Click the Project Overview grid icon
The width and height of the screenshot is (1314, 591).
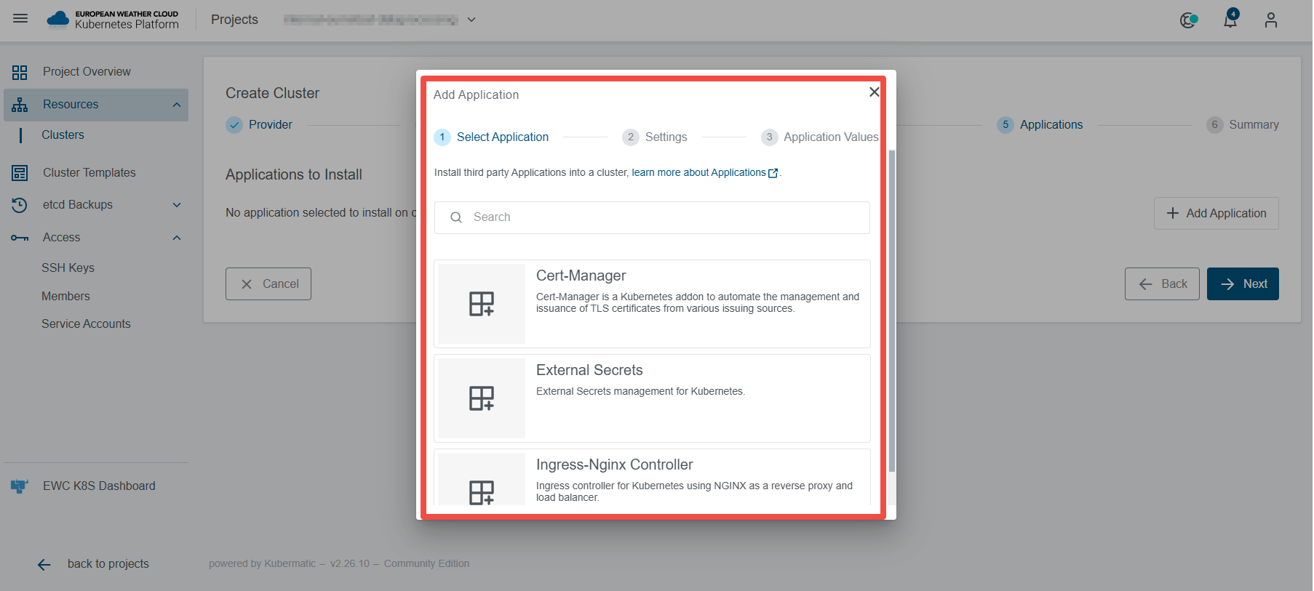tap(20, 72)
